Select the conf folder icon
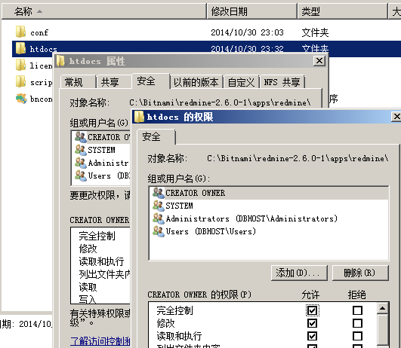The width and height of the screenshot is (401, 348). tap(20, 32)
